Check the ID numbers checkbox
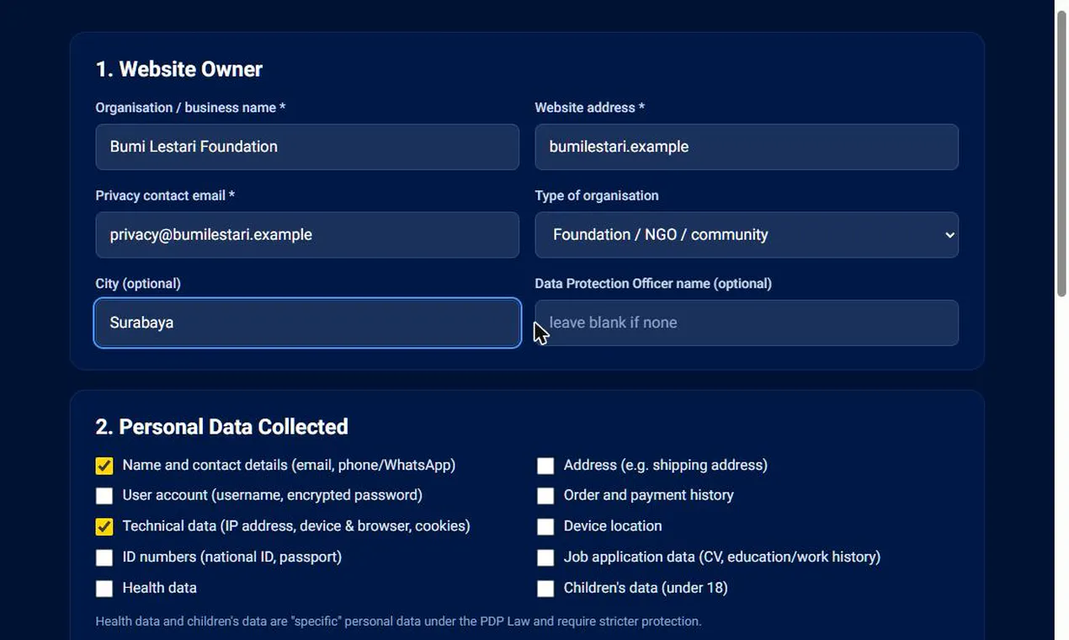Screen dimensions: 1069x640 pyautogui.click(x=104, y=557)
